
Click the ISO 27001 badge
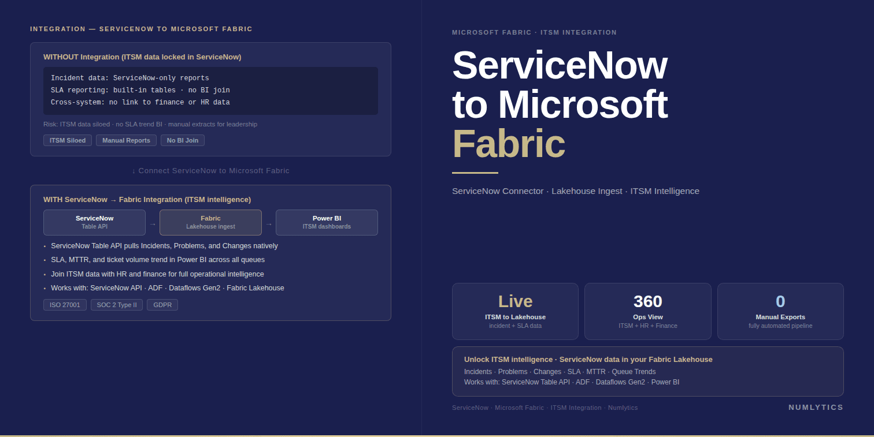point(65,305)
